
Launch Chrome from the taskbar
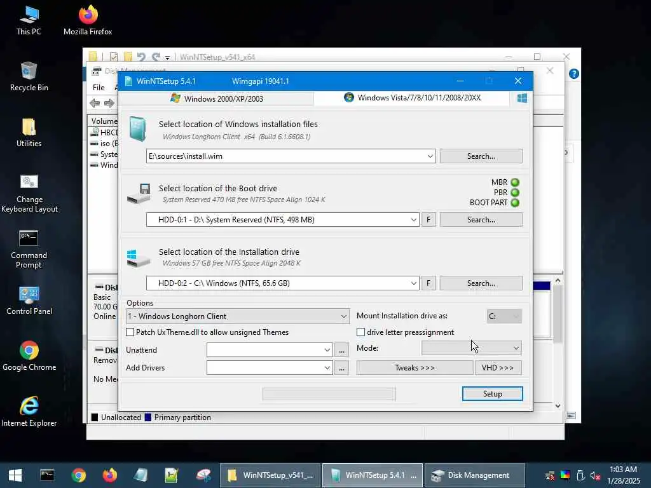click(x=78, y=475)
